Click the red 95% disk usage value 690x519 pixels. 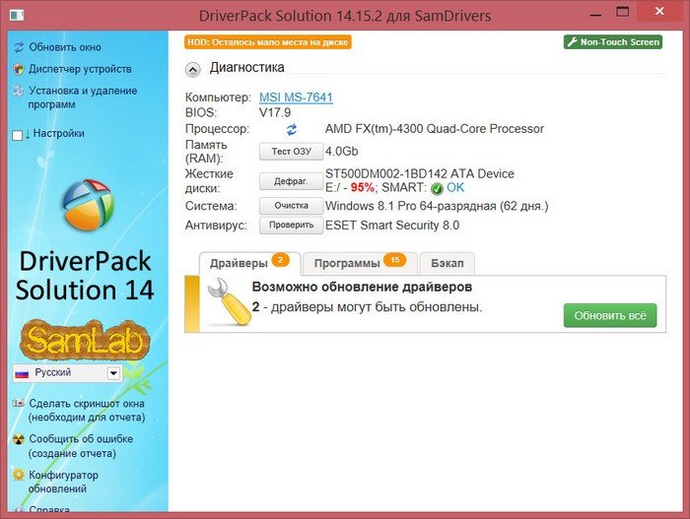point(362,188)
